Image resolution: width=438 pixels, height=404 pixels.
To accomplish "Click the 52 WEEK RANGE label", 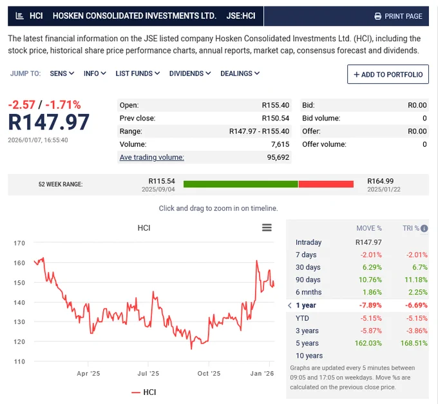I will coord(61,184).
